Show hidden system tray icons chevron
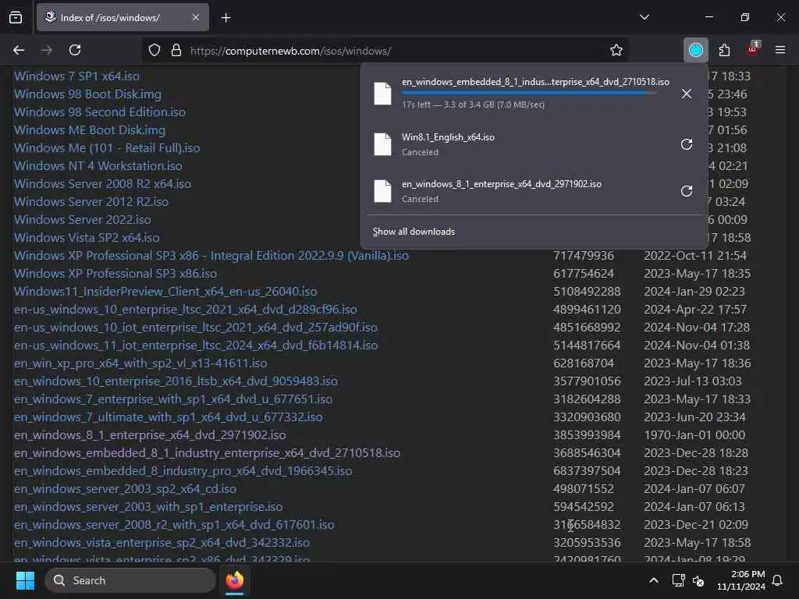Image resolution: width=799 pixels, height=599 pixels. (x=654, y=580)
